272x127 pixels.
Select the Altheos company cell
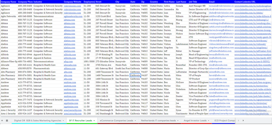point(9,68)
